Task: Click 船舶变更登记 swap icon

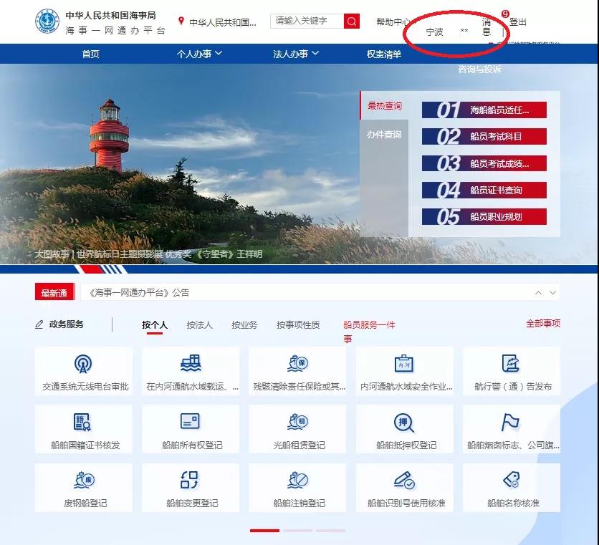Action: 189,480
